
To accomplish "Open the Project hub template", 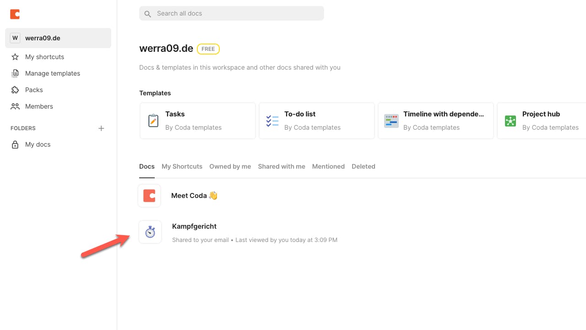I will 541,121.
